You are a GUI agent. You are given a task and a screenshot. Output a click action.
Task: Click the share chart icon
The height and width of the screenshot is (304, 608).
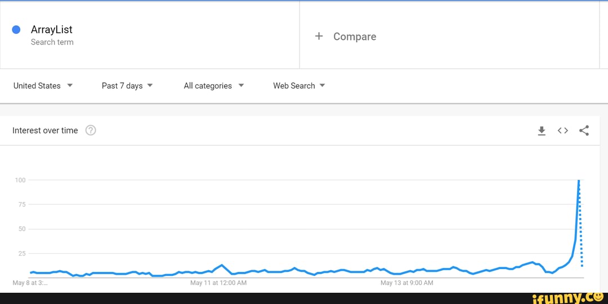pyautogui.click(x=584, y=131)
